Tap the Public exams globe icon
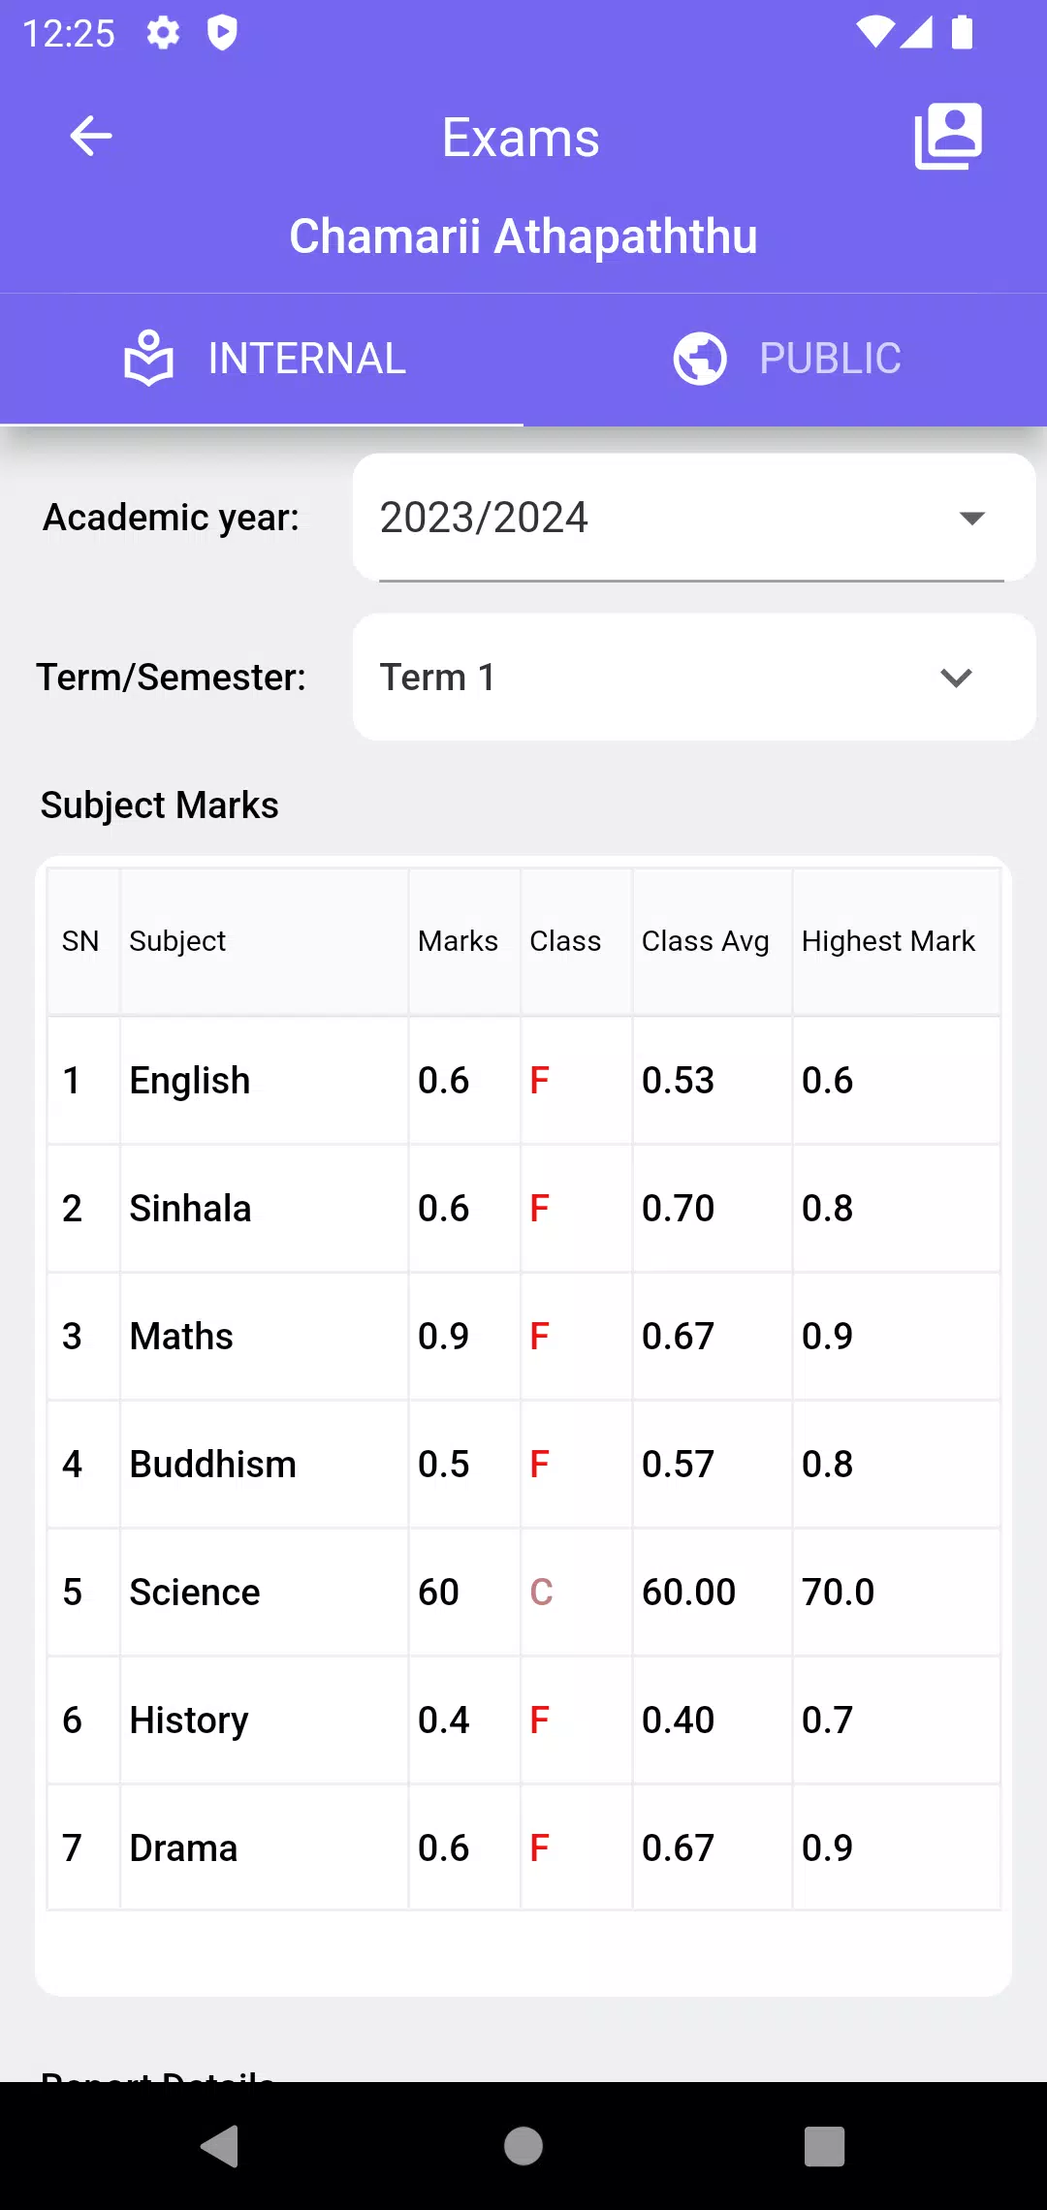1047x2210 pixels. 700,359
